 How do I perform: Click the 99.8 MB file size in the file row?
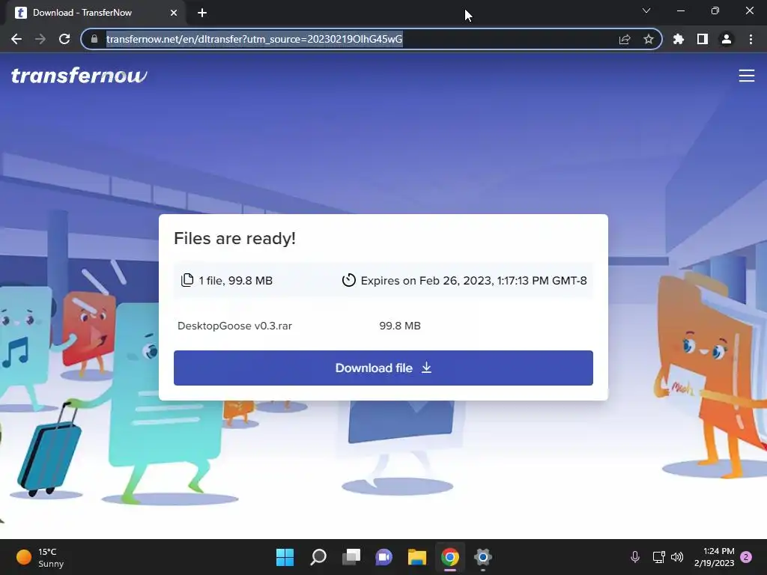pos(400,326)
